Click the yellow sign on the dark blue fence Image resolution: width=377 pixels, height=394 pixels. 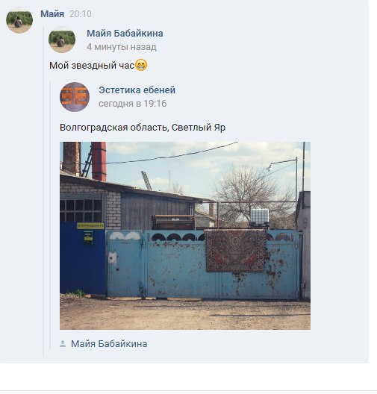point(90,225)
